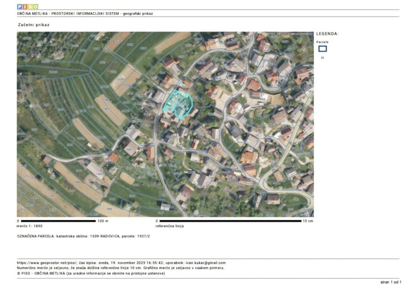Screen dimensions: 414x288
Task: Click the copyright PISO notice in the footer
Action: tap(91, 273)
